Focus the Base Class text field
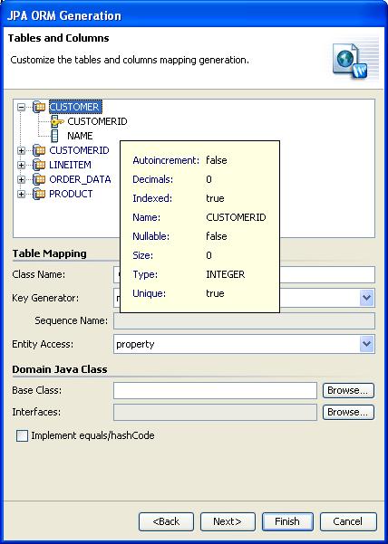 [x=215, y=391]
